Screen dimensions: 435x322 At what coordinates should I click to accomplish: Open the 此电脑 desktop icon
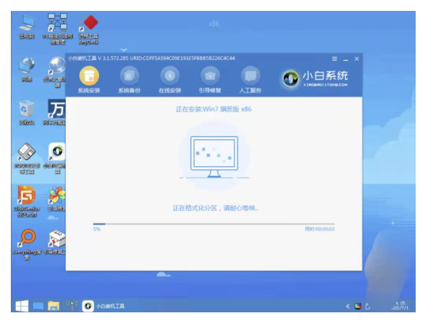coord(27,27)
